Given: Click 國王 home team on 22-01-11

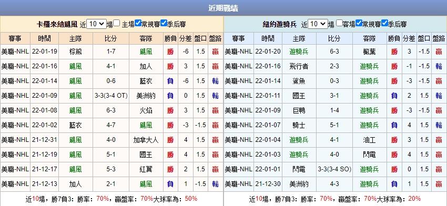Looking at the screenshot, I should pyautogui.click(x=299, y=96).
